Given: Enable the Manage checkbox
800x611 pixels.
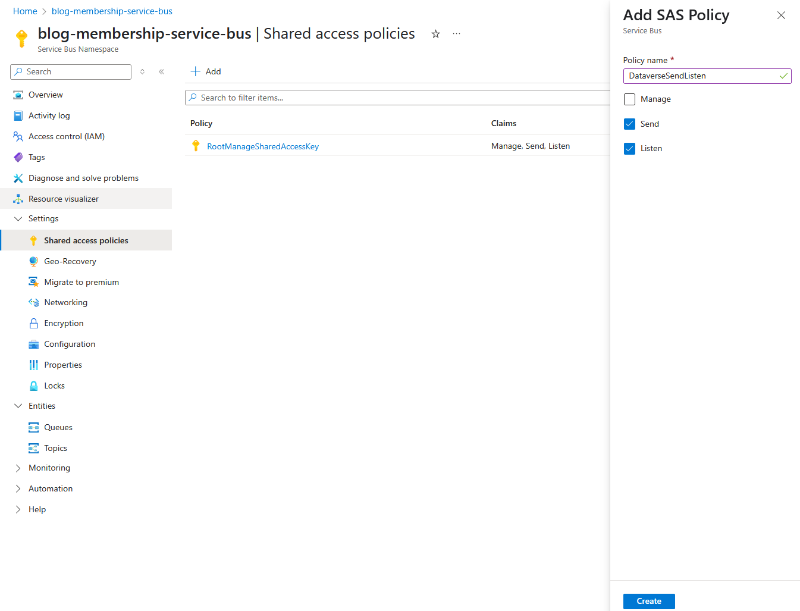Looking at the screenshot, I should (629, 99).
